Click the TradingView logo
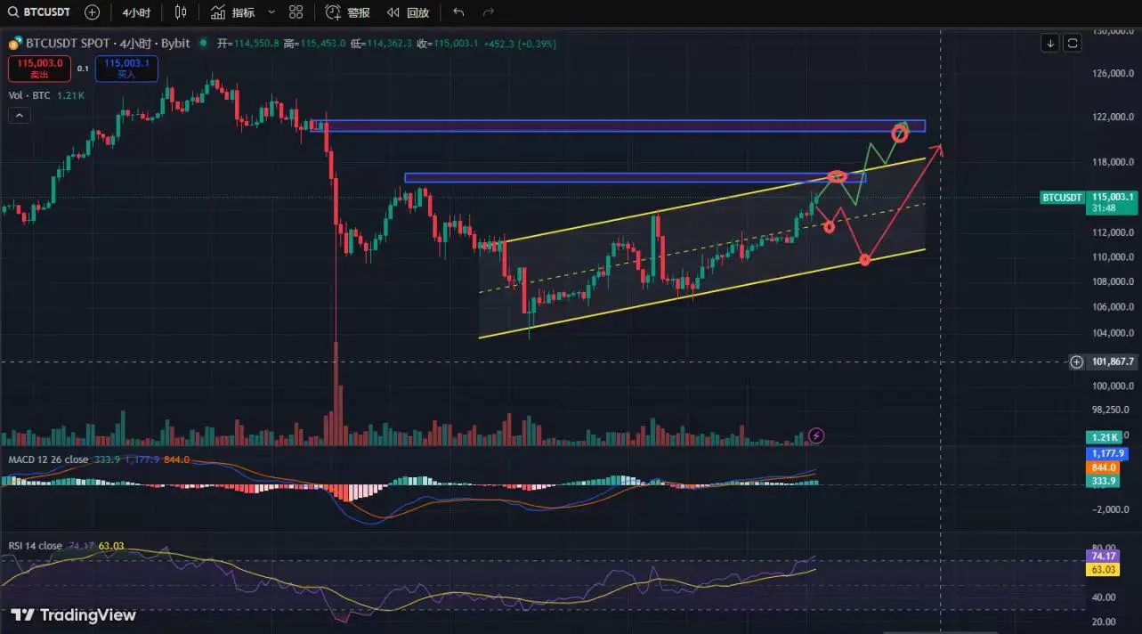The width and height of the screenshot is (1142, 634). (74, 615)
